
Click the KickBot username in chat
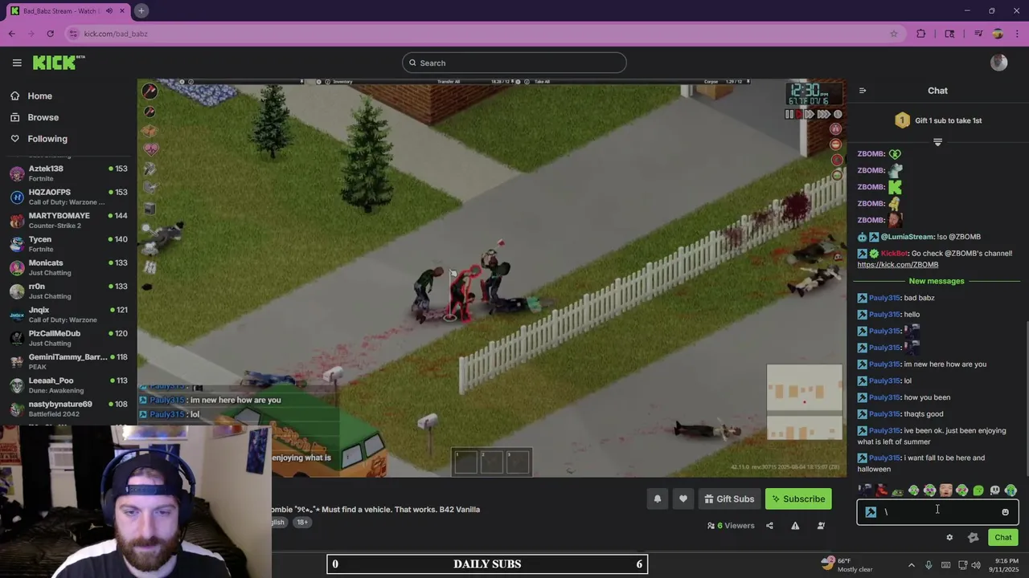pyautogui.click(x=894, y=254)
